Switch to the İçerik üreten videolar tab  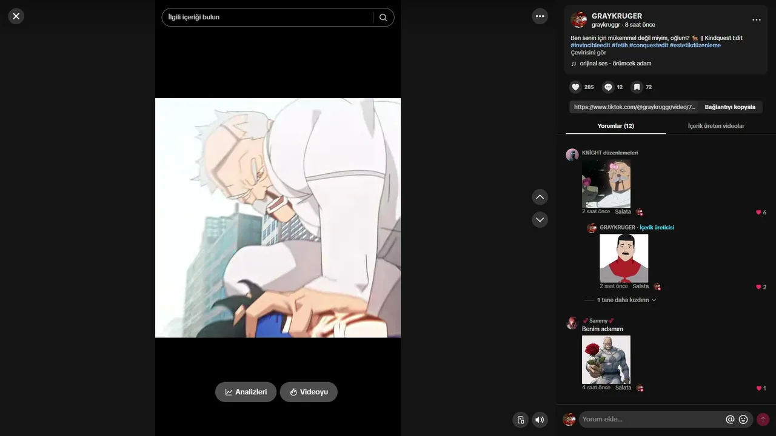click(x=716, y=126)
